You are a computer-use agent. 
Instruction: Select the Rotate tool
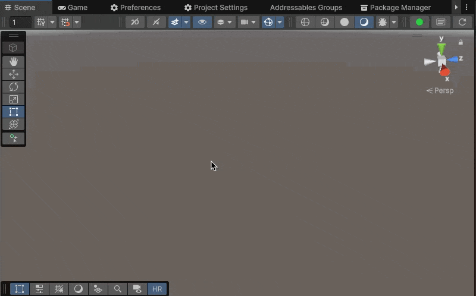point(14,87)
